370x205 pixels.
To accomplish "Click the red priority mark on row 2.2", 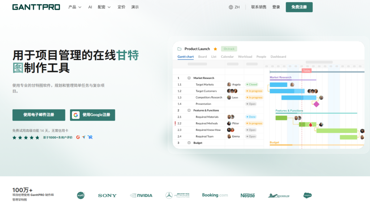I will [175, 123].
